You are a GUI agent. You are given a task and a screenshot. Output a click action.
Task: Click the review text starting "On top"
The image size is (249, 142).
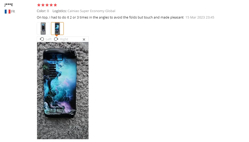[110, 17]
